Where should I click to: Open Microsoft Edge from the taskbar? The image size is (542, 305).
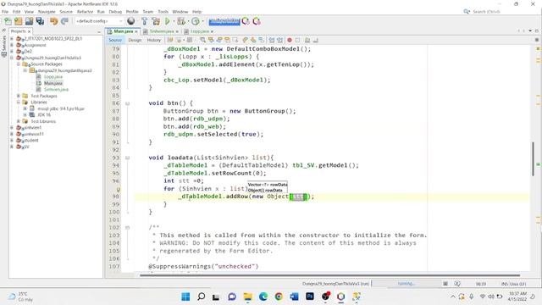[x=263, y=297]
